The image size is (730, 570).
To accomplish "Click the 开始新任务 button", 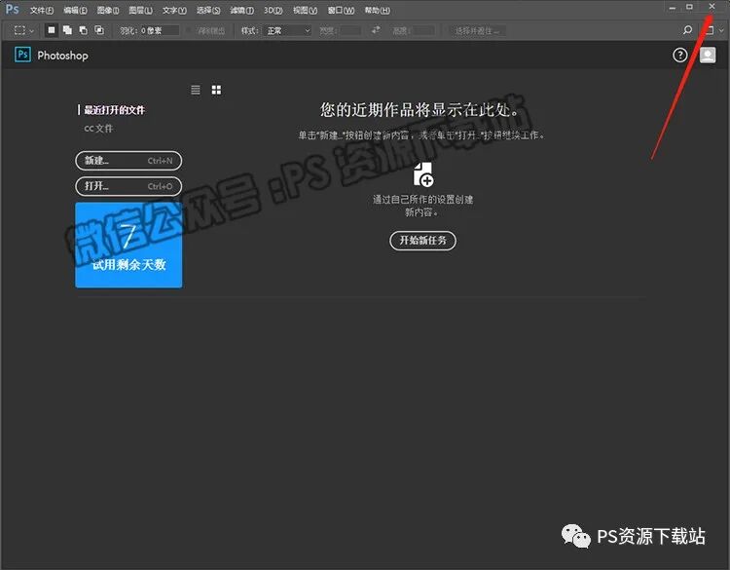I will (x=422, y=241).
